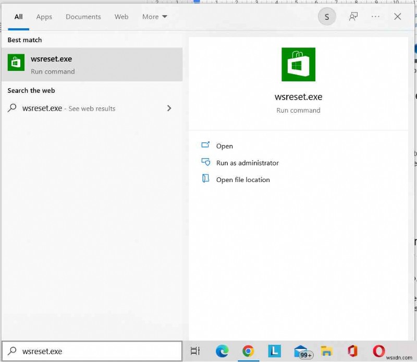Launch Microsoft Office from the taskbar
The image size is (417, 362).
(353, 351)
